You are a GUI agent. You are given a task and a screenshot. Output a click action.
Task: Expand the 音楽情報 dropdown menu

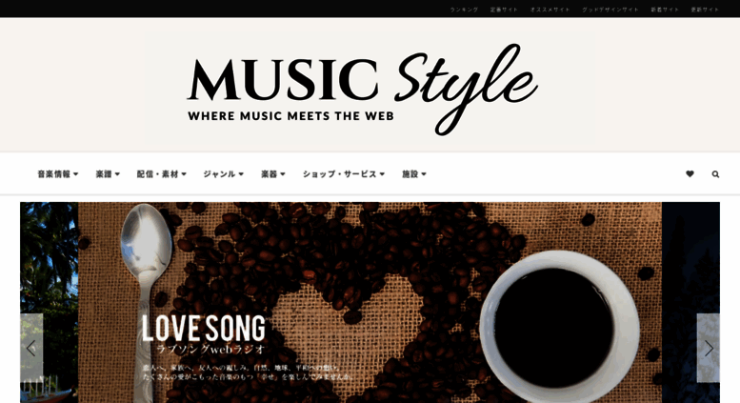57,174
